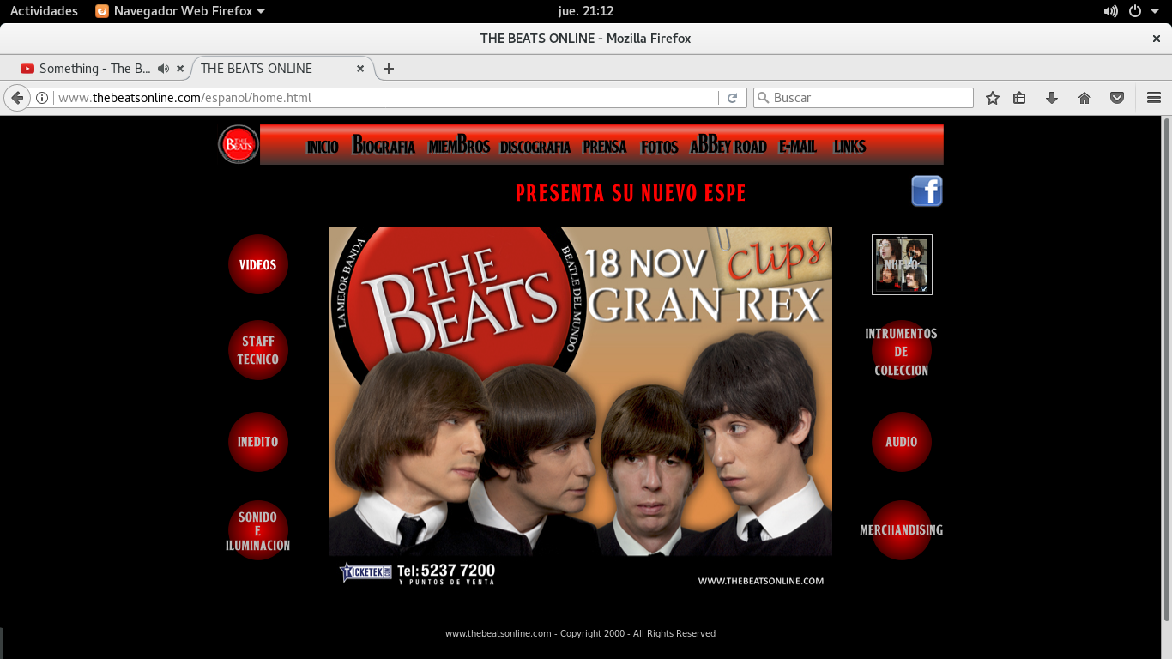The width and height of the screenshot is (1172, 659).
Task: Open the power icon system menu
Action: [1135, 11]
